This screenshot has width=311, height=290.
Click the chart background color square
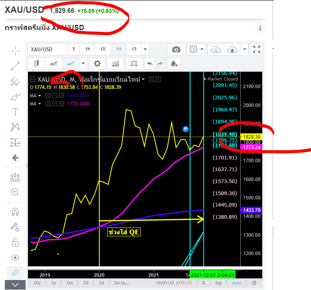coord(193,49)
